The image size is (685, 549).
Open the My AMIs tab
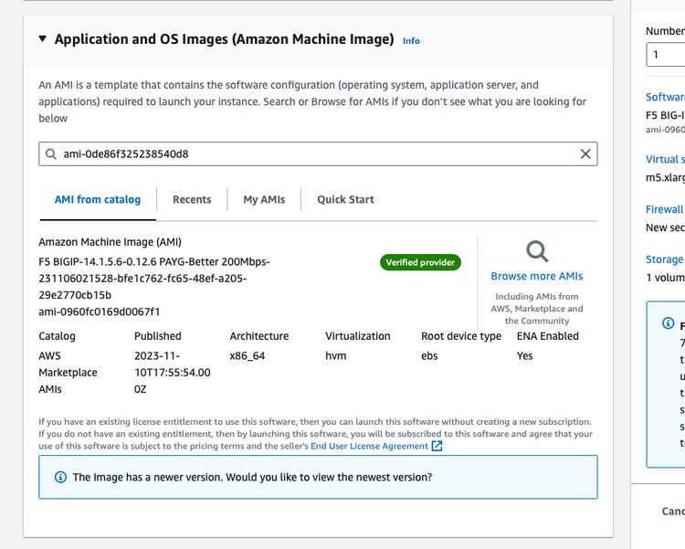point(264,199)
